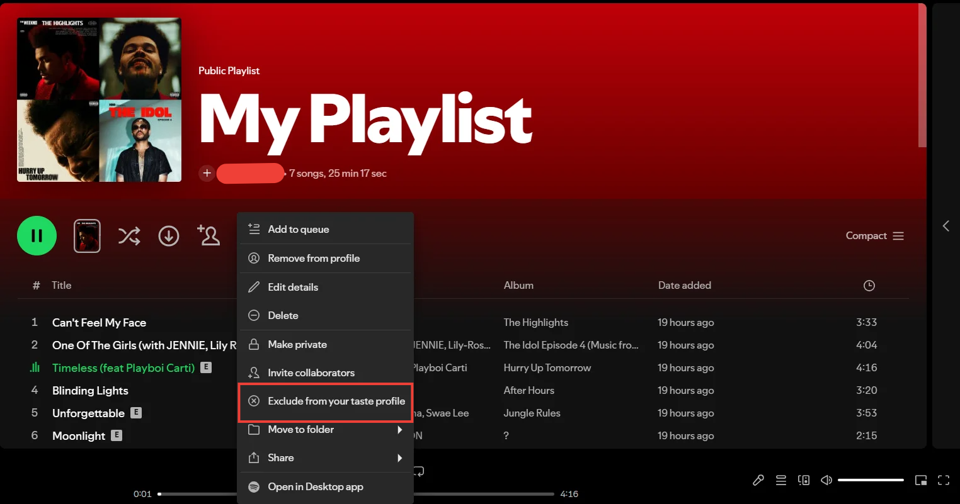Select Open in Desktop app

[x=325, y=487]
